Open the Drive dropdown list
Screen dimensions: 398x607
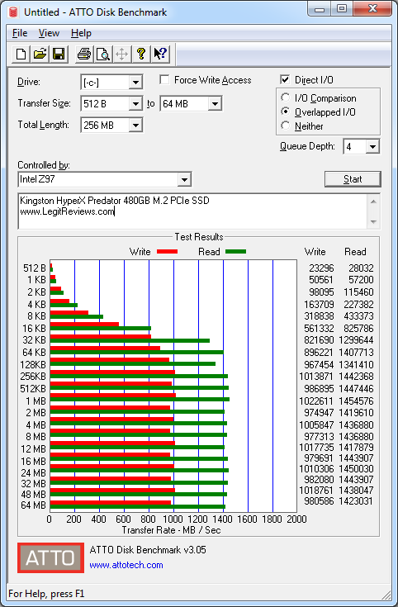135,82
